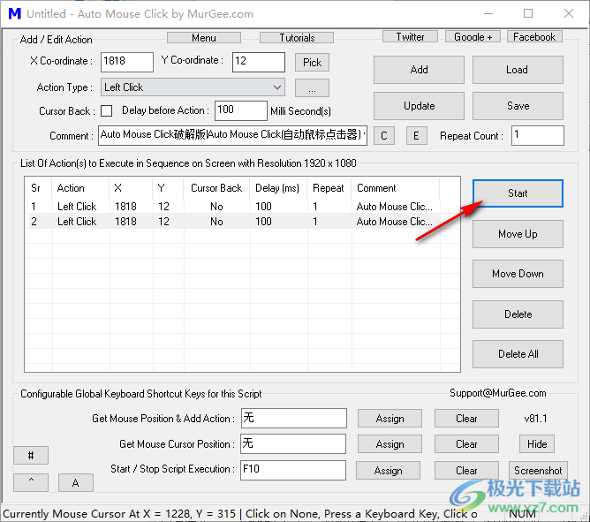Click Delay value 100 in row 1

(263, 207)
